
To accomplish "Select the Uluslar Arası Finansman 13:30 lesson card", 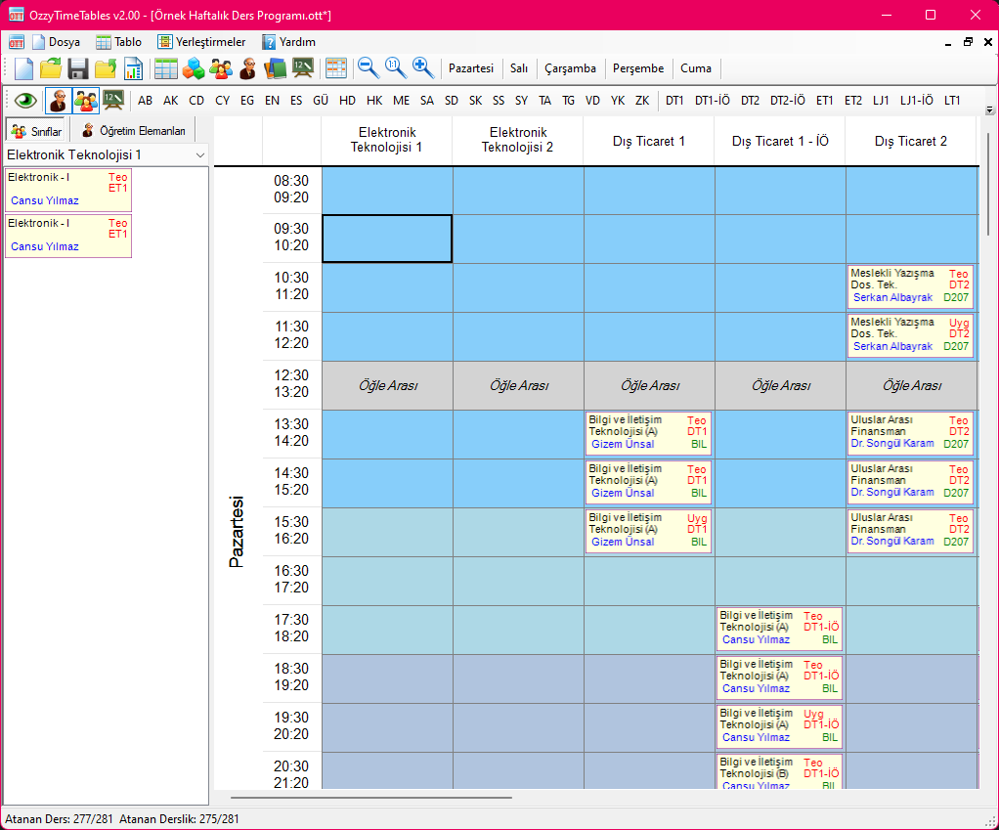I will [910, 432].
